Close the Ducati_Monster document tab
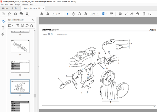 [x=43, y=8]
